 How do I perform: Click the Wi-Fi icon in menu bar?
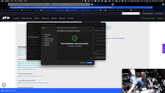(142, 1)
